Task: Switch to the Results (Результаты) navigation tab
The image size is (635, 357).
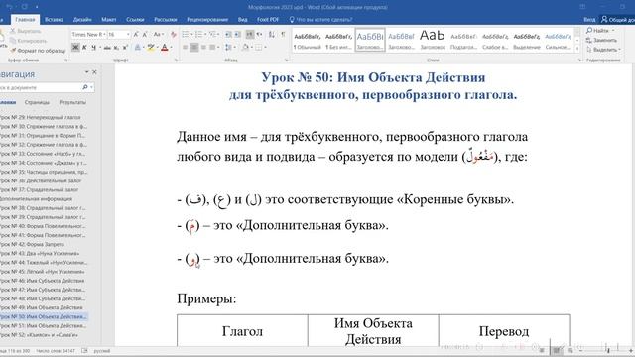Action: (72, 102)
